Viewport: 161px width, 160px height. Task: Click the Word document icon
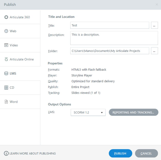tap(6, 102)
